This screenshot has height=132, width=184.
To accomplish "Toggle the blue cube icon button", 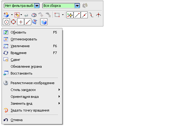I will click(44, 22).
